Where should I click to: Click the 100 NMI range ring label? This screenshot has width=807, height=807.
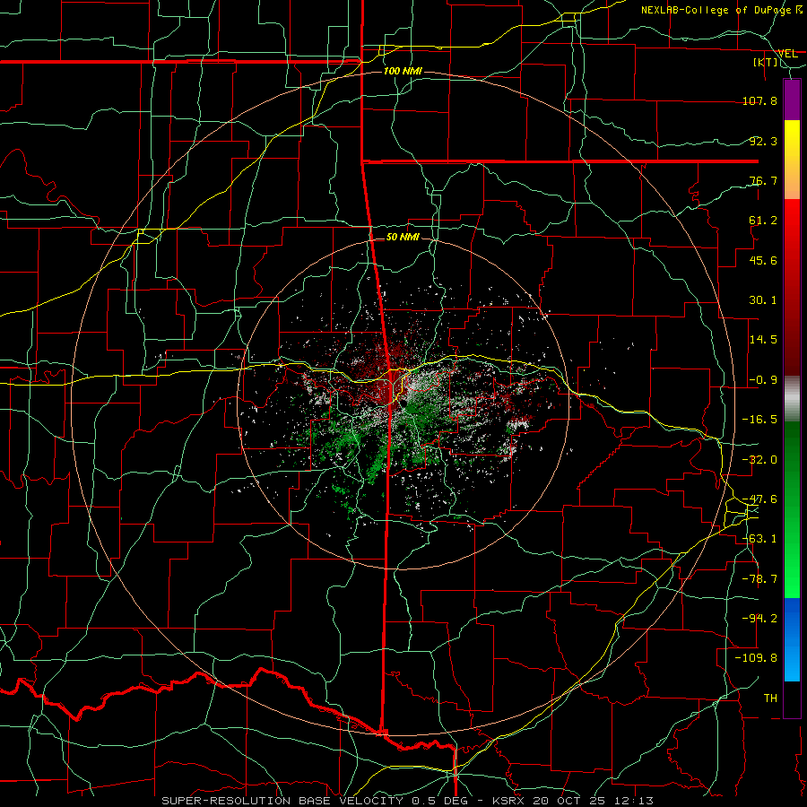[403, 71]
